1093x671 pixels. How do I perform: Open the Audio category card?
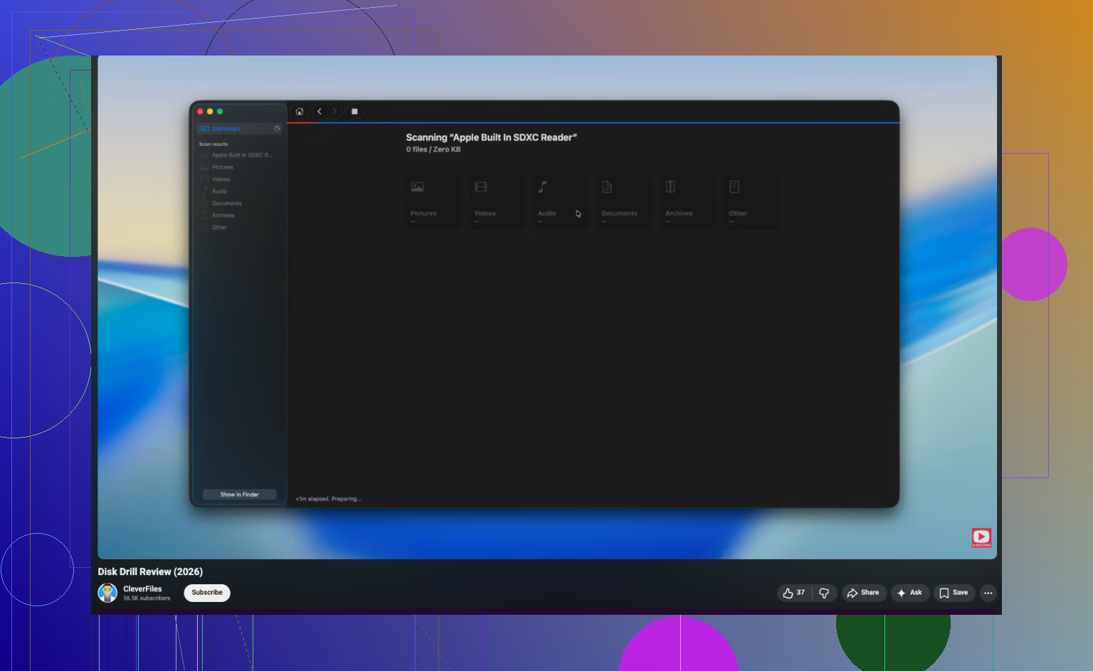561,202
